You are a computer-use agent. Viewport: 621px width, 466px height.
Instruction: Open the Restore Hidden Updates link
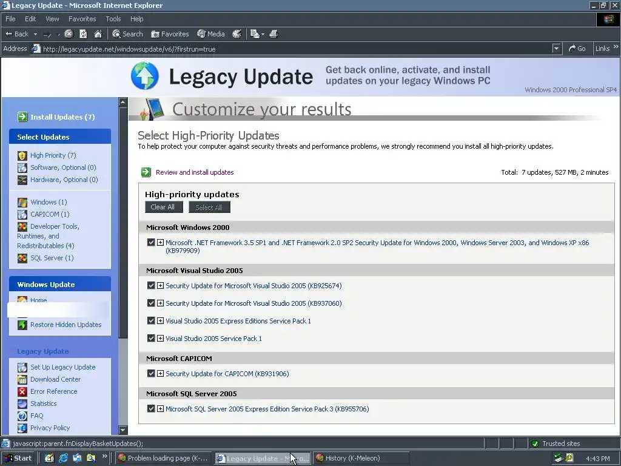tap(65, 325)
